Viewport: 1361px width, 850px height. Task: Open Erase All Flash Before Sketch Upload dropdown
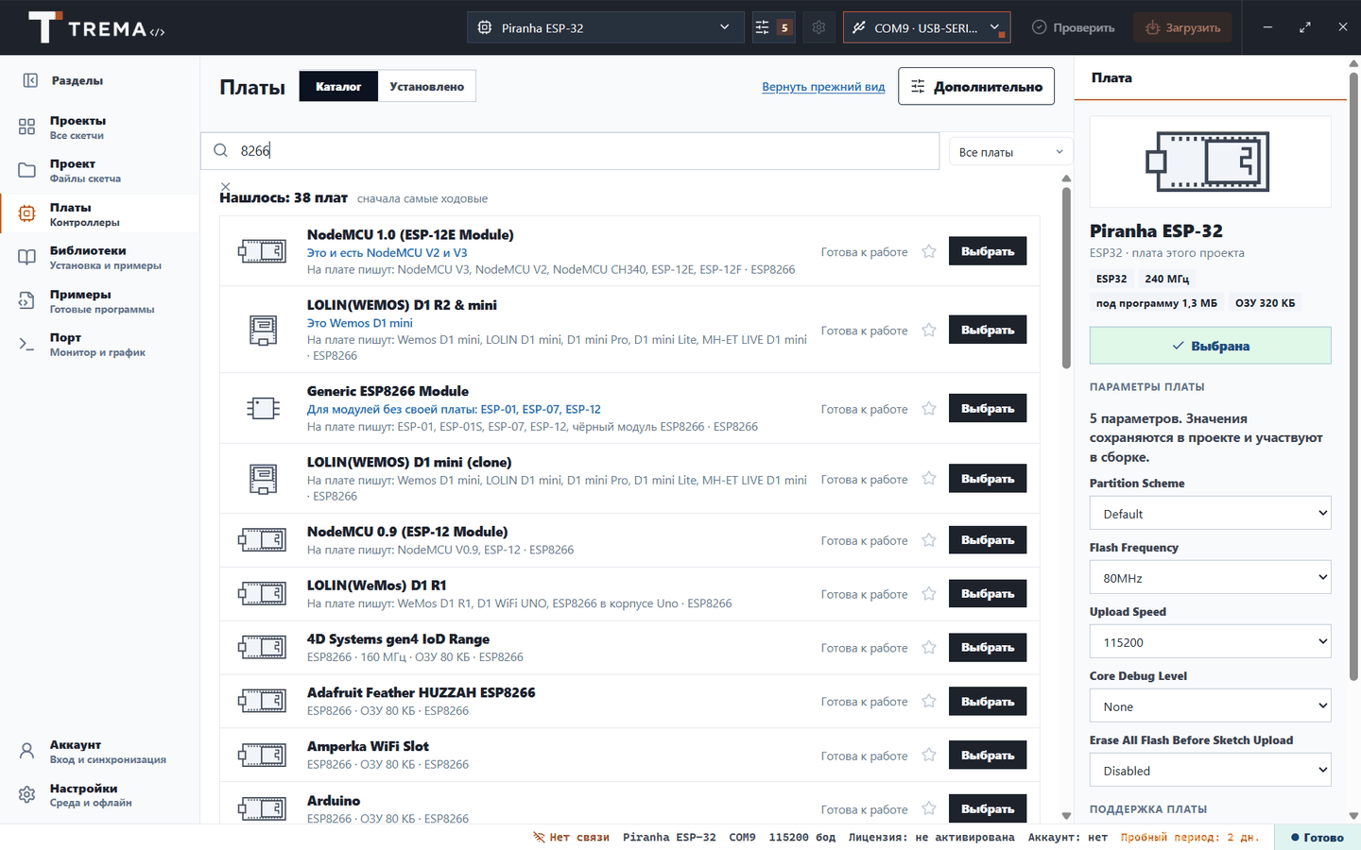1210,771
